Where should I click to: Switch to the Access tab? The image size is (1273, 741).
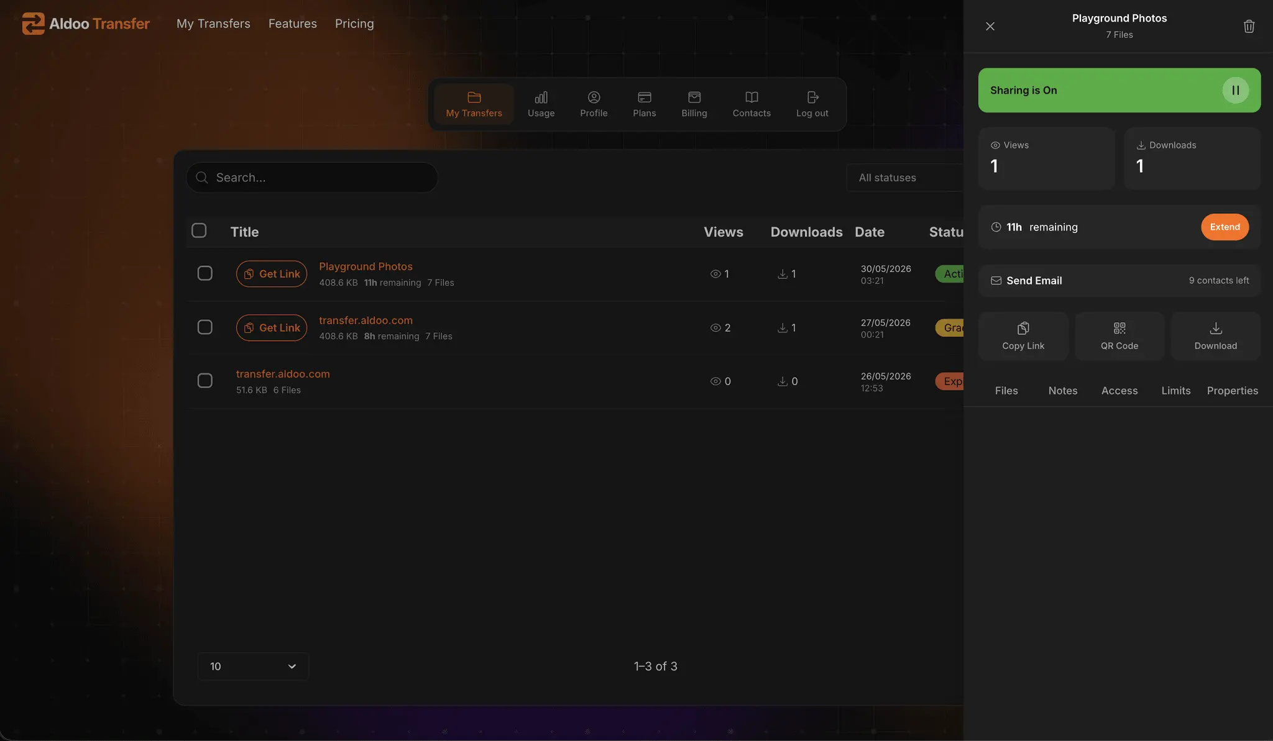1119,391
